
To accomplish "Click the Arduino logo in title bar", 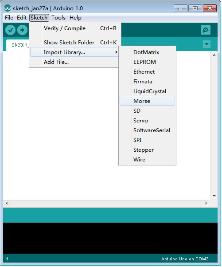I will [x=8, y=8].
